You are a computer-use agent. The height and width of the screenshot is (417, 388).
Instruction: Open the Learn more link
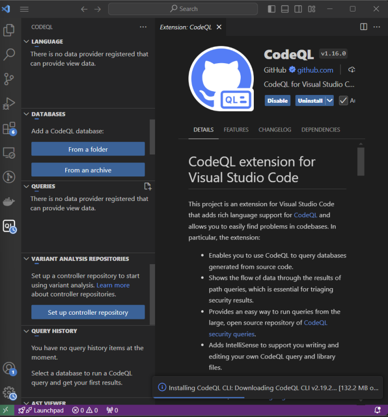click(x=113, y=285)
